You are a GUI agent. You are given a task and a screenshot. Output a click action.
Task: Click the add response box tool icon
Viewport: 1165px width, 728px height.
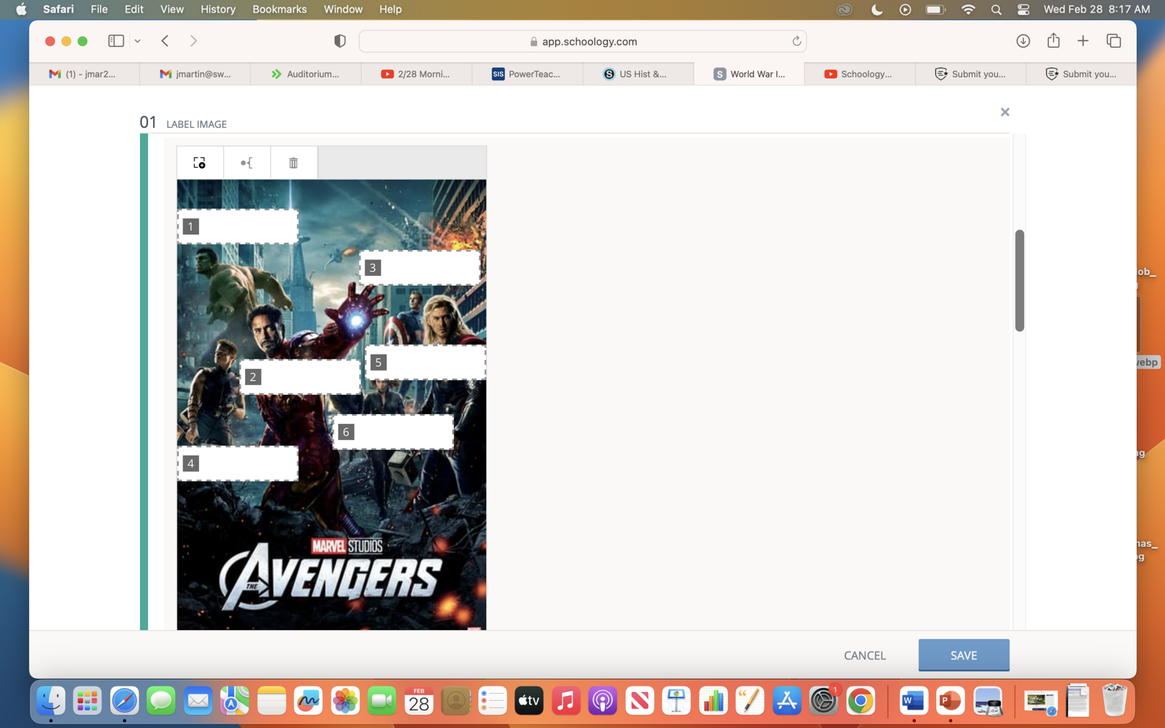pyautogui.click(x=199, y=163)
